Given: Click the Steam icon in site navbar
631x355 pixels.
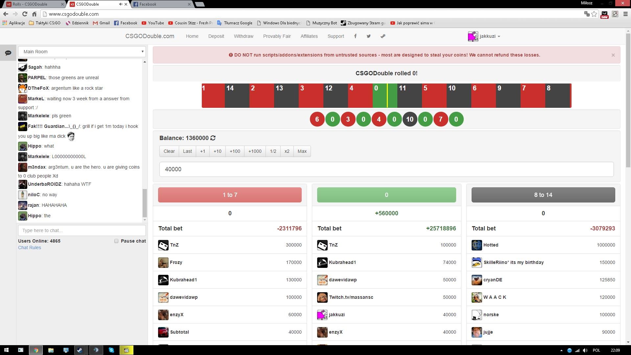Looking at the screenshot, I should pyautogui.click(x=383, y=36).
